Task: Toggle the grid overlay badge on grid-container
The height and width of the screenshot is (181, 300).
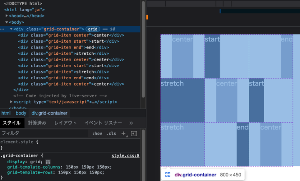Action: click(93, 29)
